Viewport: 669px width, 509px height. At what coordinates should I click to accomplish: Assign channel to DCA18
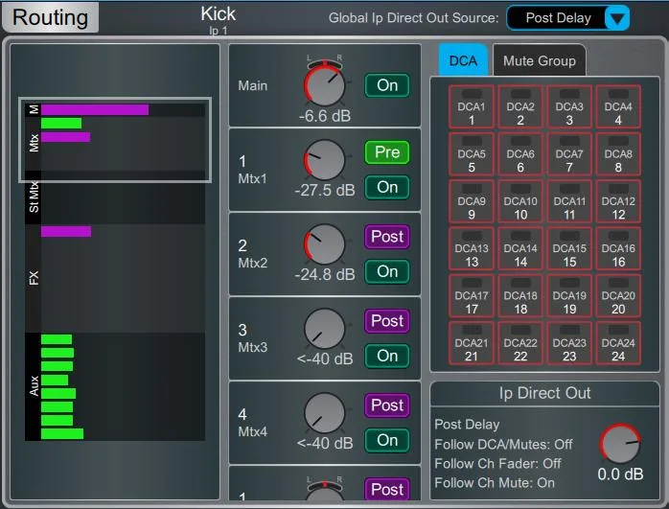520,296
